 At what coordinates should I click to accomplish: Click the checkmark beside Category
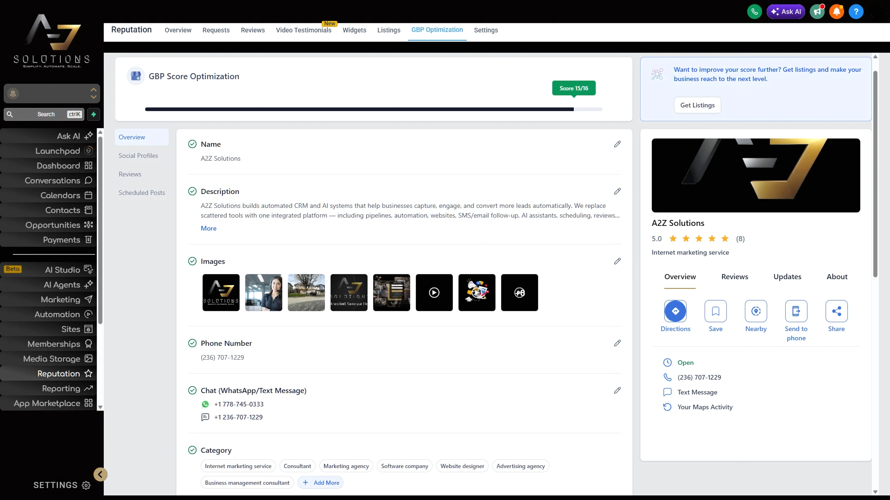coord(192,450)
